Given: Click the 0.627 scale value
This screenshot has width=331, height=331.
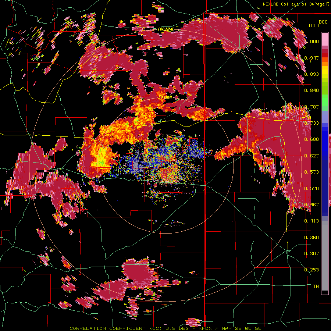Looking at the screenshot, I should (312, 156).
